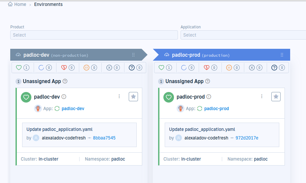Star the padloc-dev application card
This screenshot has height=183, width=306.
click(133, 97)
